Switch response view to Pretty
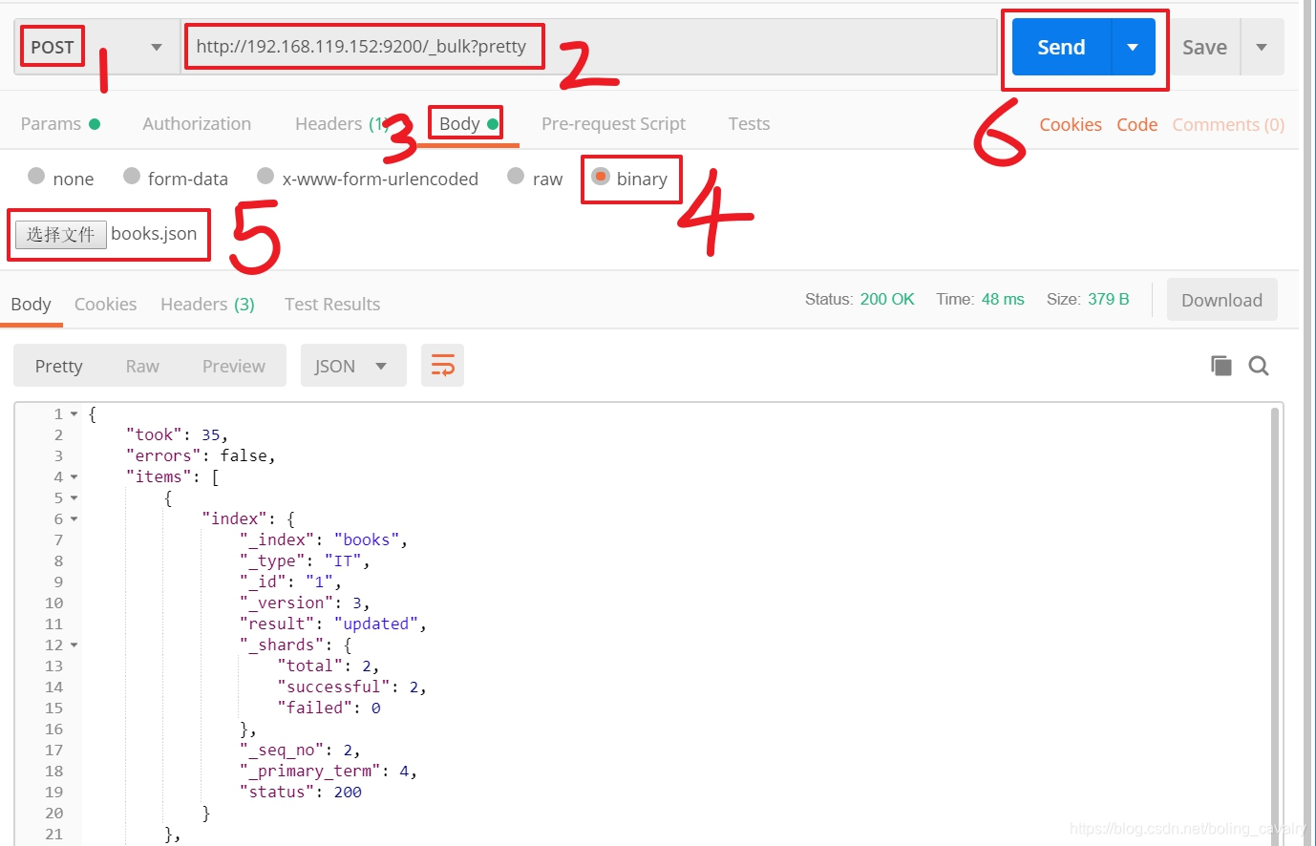The height and width of the screenshot is (846, 1316). click(x=58, y=366)
